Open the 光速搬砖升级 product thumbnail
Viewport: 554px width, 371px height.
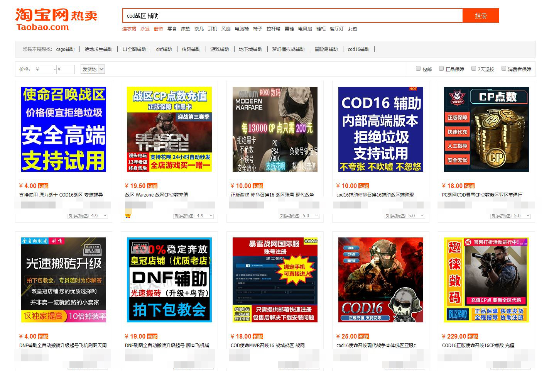[x=64, y=280]
